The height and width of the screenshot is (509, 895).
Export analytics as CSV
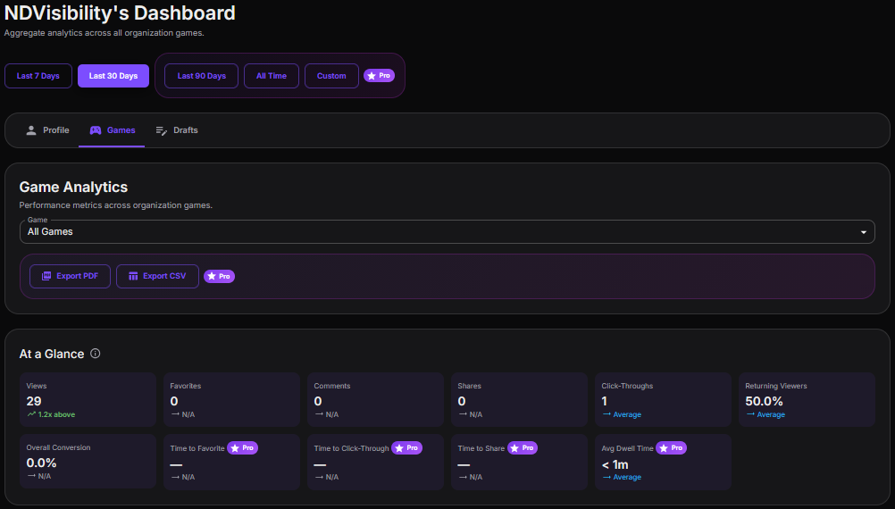point(157,276)
